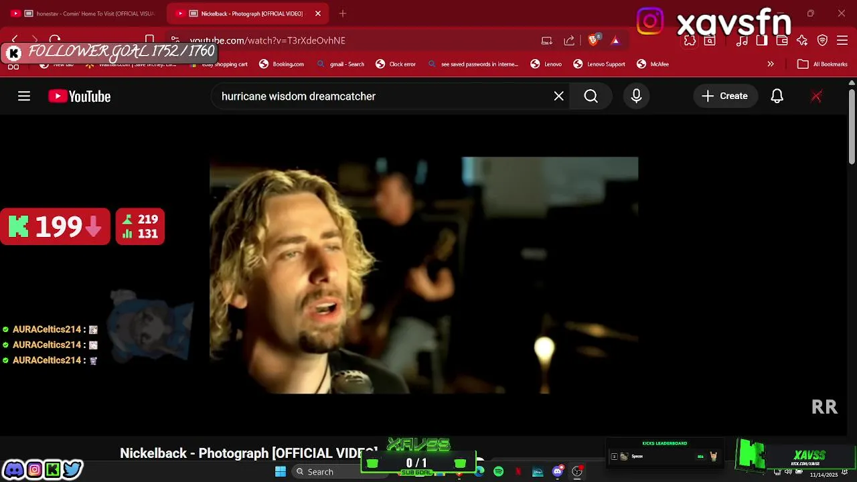This screenshot has height=482, width=857.
Task: Open YouTube notifications bell
Action: tap(777, 96)
